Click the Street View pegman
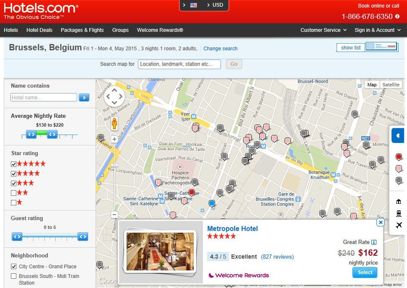Viewport: 407px width, 288px height. tap(114, 123)
